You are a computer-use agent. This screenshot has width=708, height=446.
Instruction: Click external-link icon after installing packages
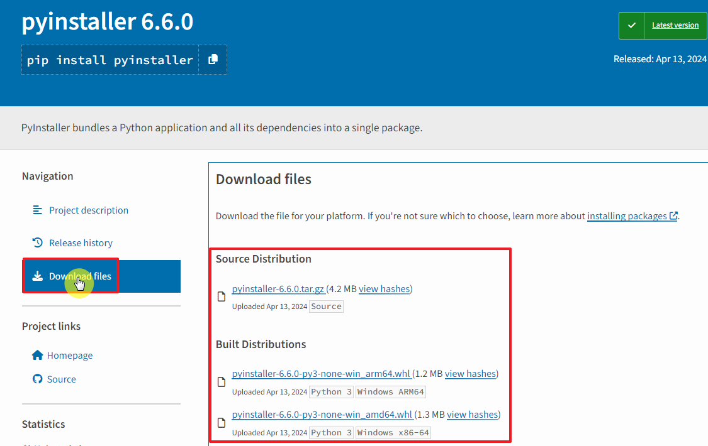(673, 216)
